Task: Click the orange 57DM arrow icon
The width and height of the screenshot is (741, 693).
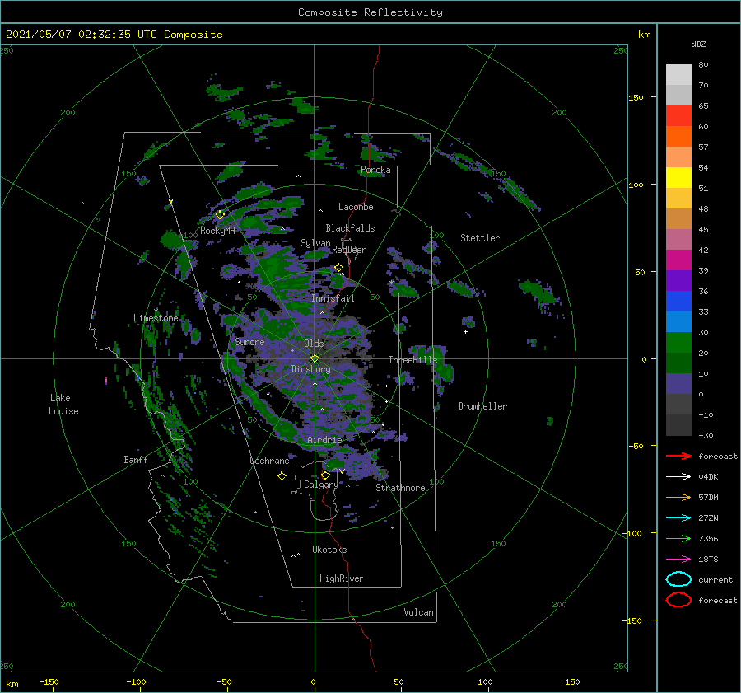Action: pyautogui.click(x=678, y=497)
